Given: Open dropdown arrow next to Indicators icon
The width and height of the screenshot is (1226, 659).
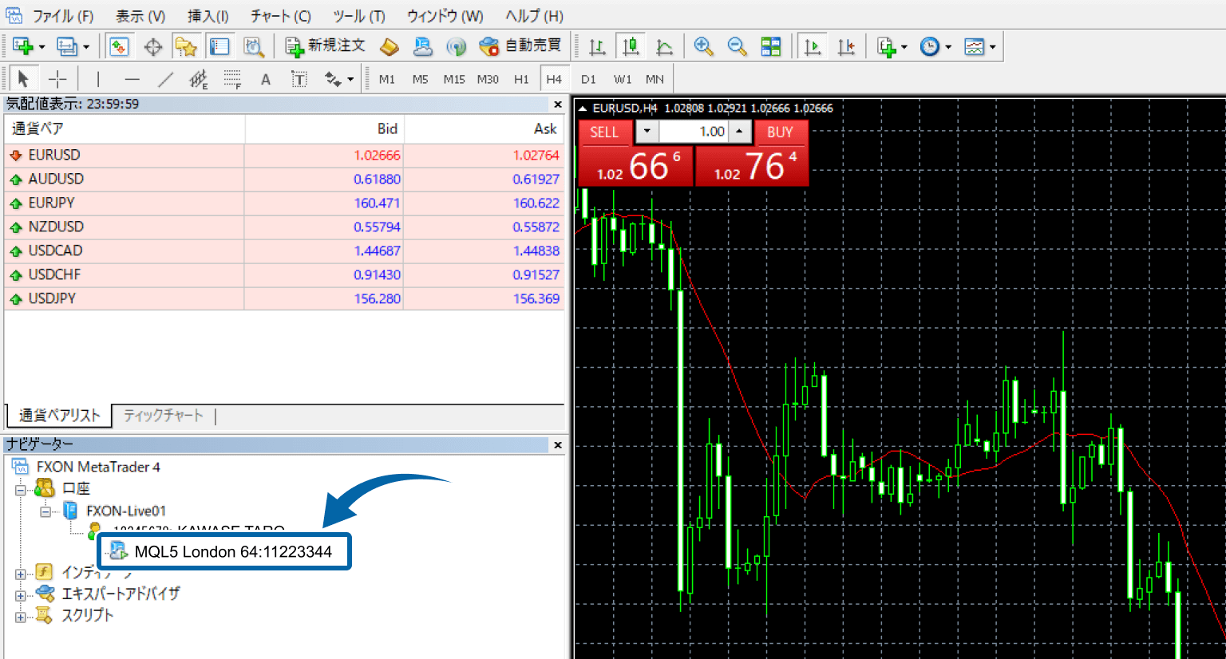Looking at the screenshot, I should coord(904,47).
